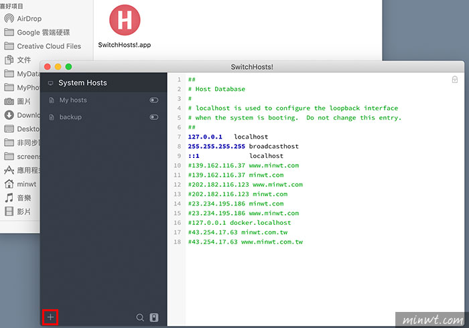The image size is (469, 328).
Task: Click the SwitchHosts!.app file name label
Action: (125, 45)
